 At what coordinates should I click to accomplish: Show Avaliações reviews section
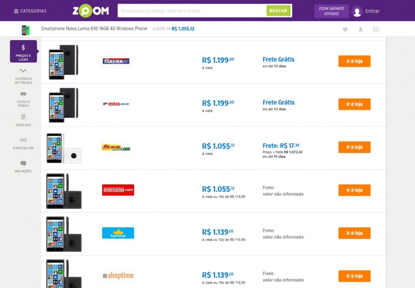tap(23, 167)
